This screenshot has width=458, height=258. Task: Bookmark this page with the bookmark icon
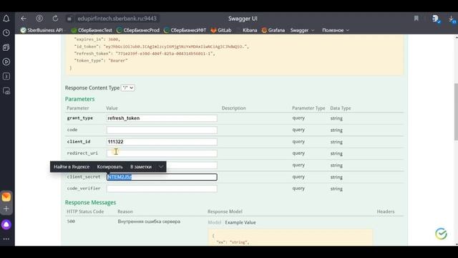pyautogui.click(x=416, y=19)
